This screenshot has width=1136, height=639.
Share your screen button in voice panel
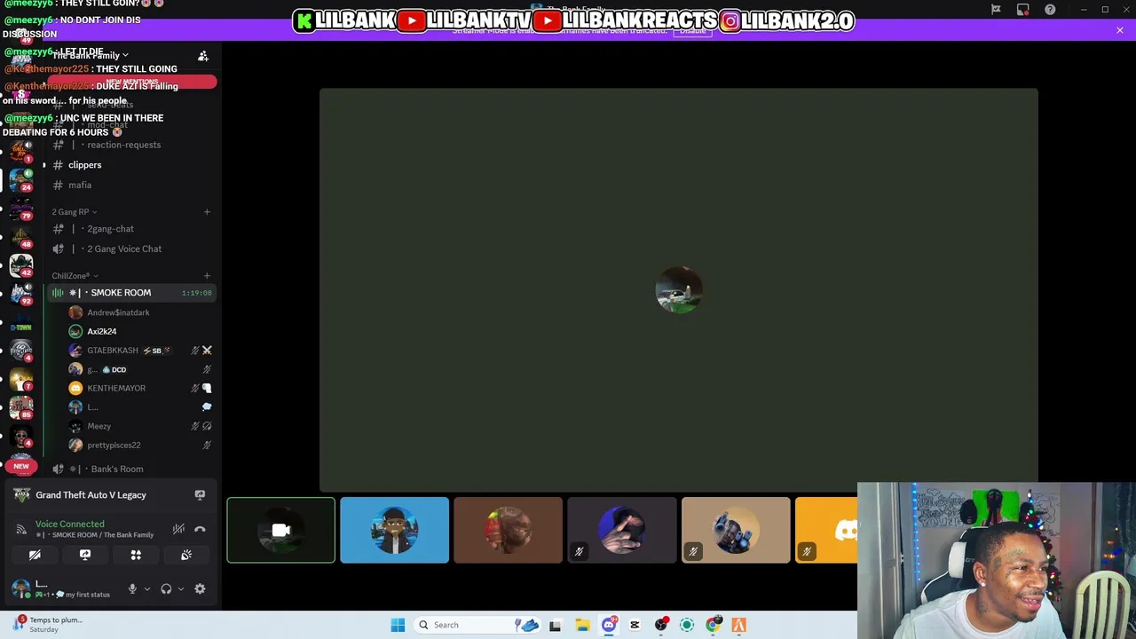pyautogui.click(x=85, y=555)
